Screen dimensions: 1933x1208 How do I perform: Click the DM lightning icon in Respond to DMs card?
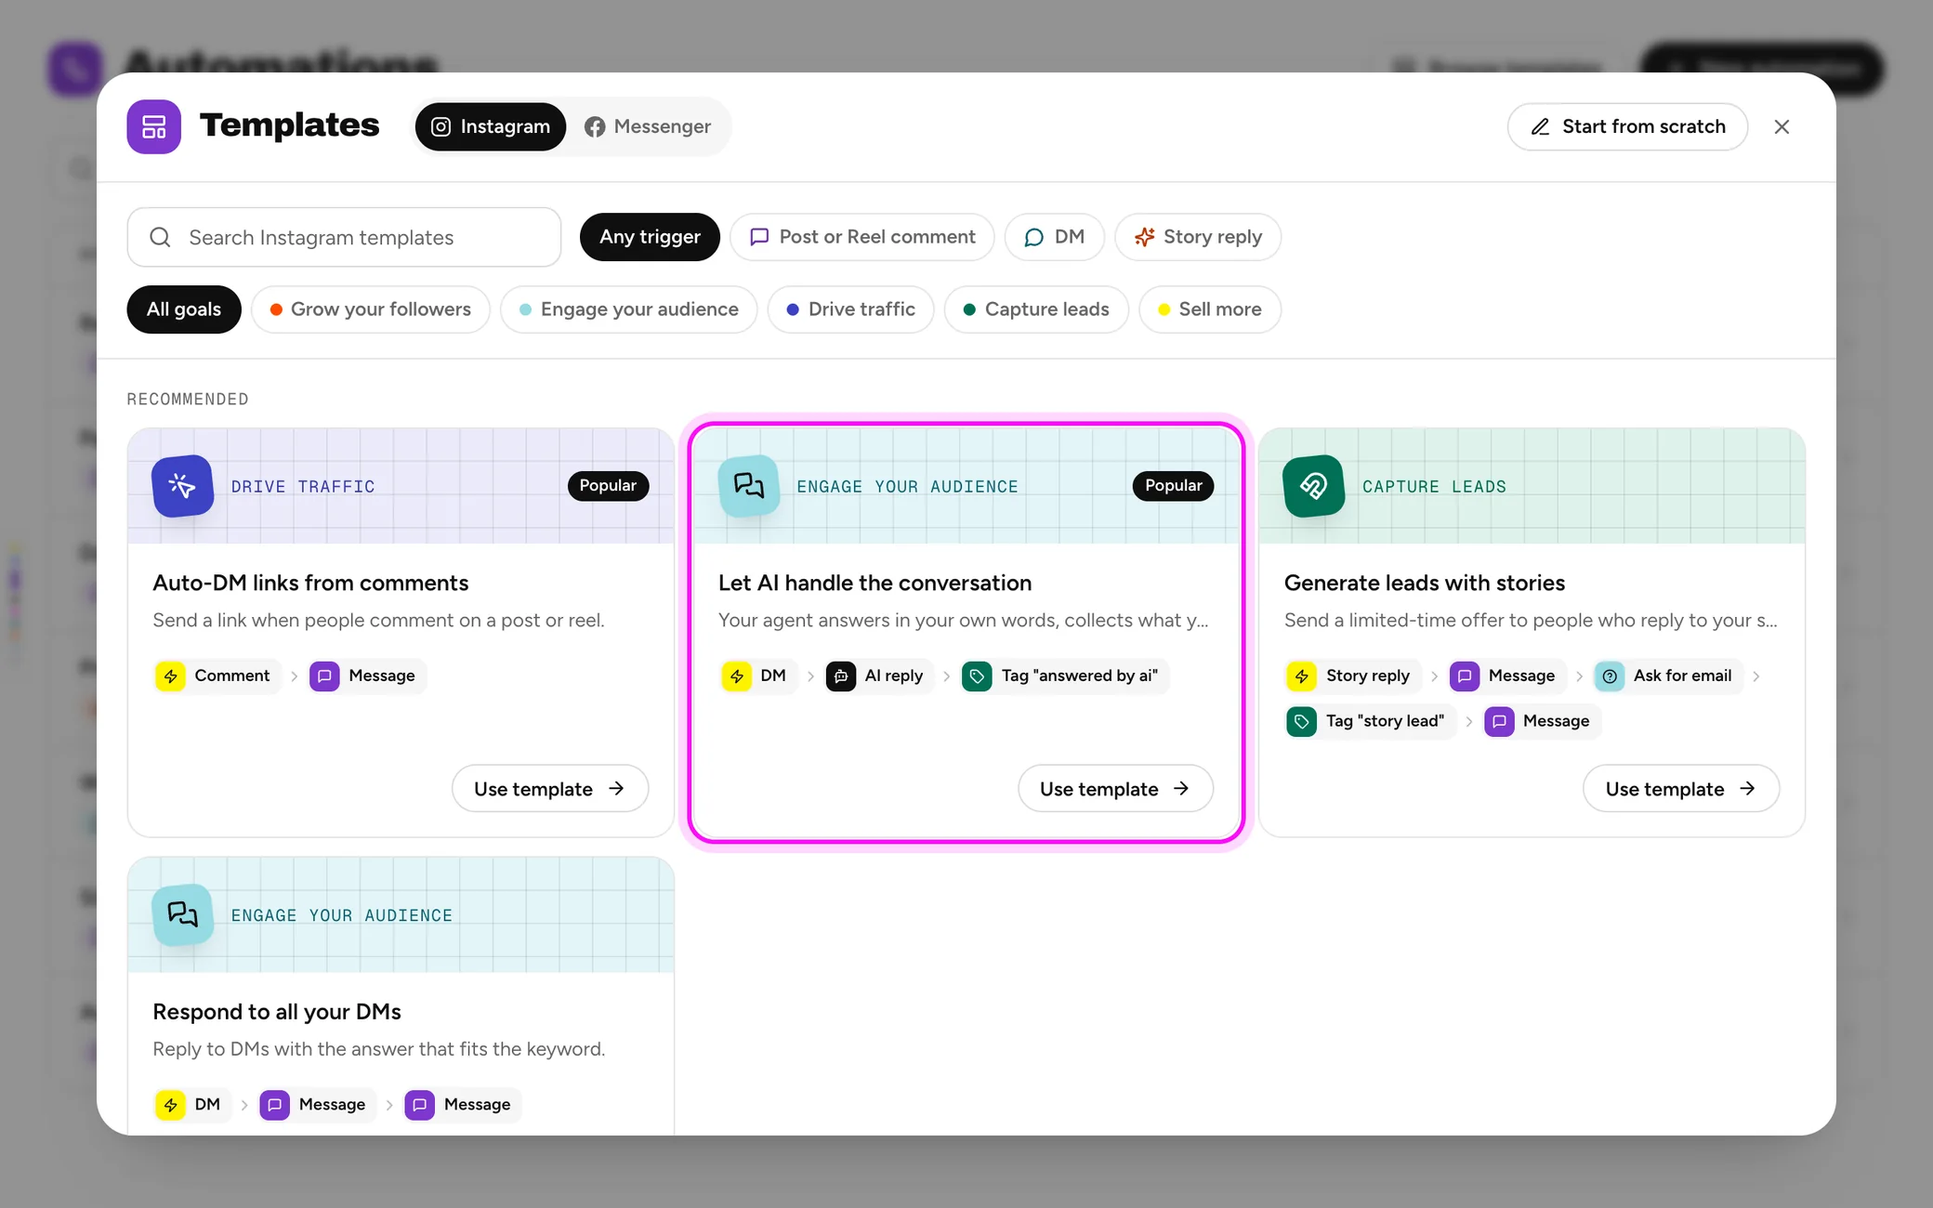click(170, 1105)
